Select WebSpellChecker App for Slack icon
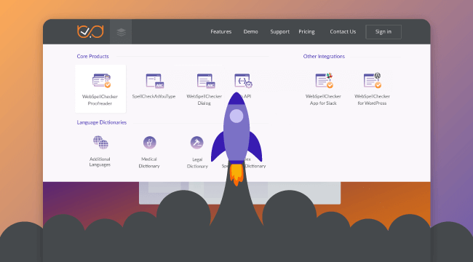 click(324, 81)
